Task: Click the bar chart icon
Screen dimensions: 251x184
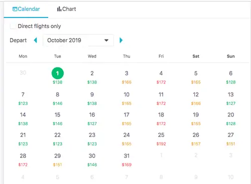Action: 59,9
